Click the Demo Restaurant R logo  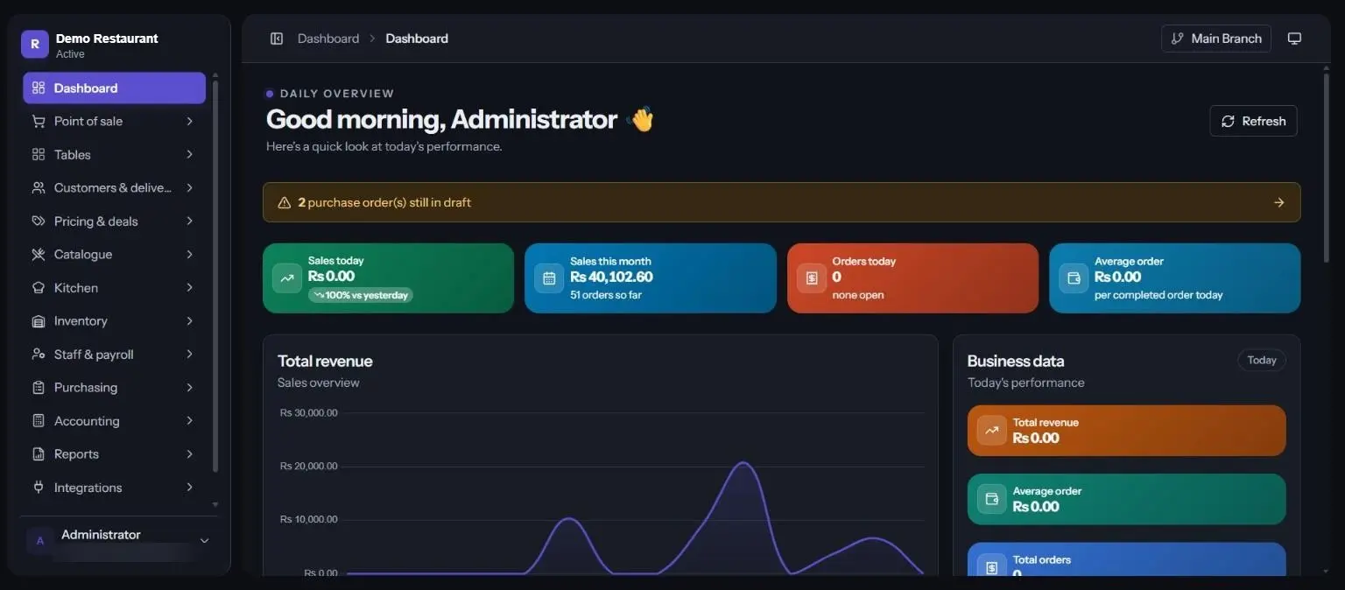coord(35,44)
